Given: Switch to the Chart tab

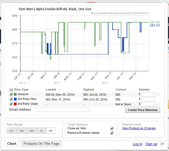Looking at the screenshot, I should pos(12,143).
